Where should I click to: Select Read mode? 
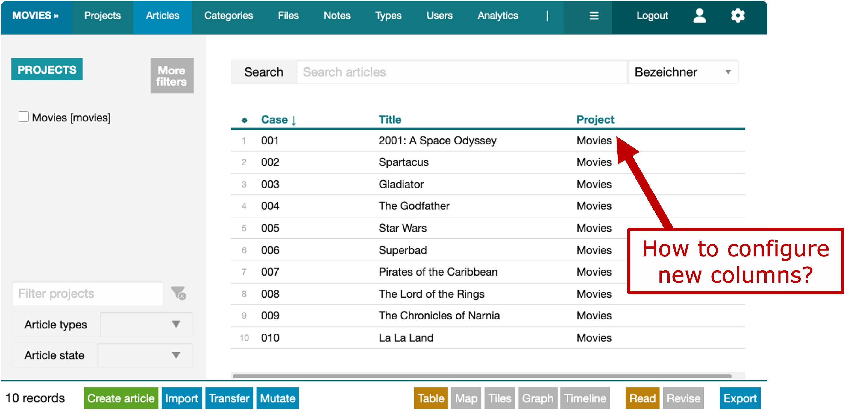pos(642,398)
